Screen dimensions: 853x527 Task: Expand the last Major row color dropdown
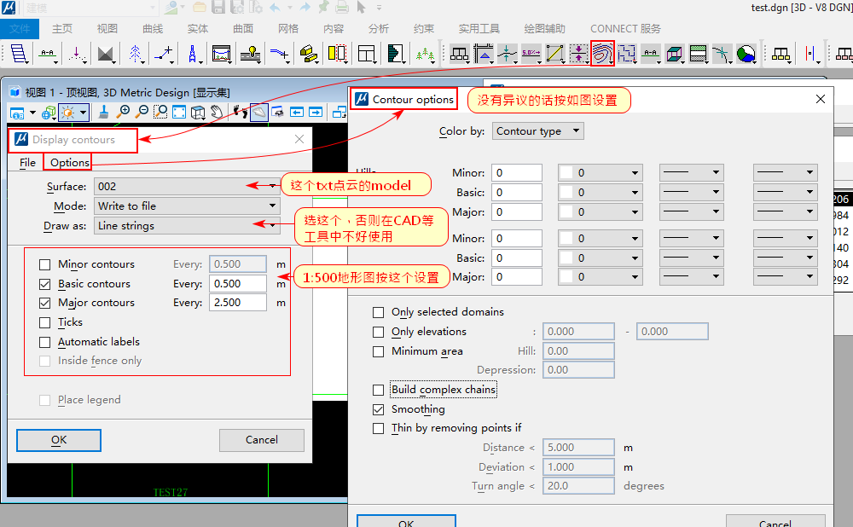pos(600,277)
